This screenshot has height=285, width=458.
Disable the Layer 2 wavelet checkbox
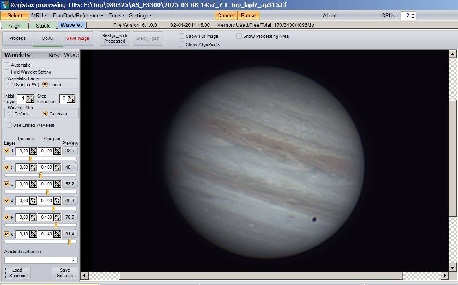click(7, 168)
